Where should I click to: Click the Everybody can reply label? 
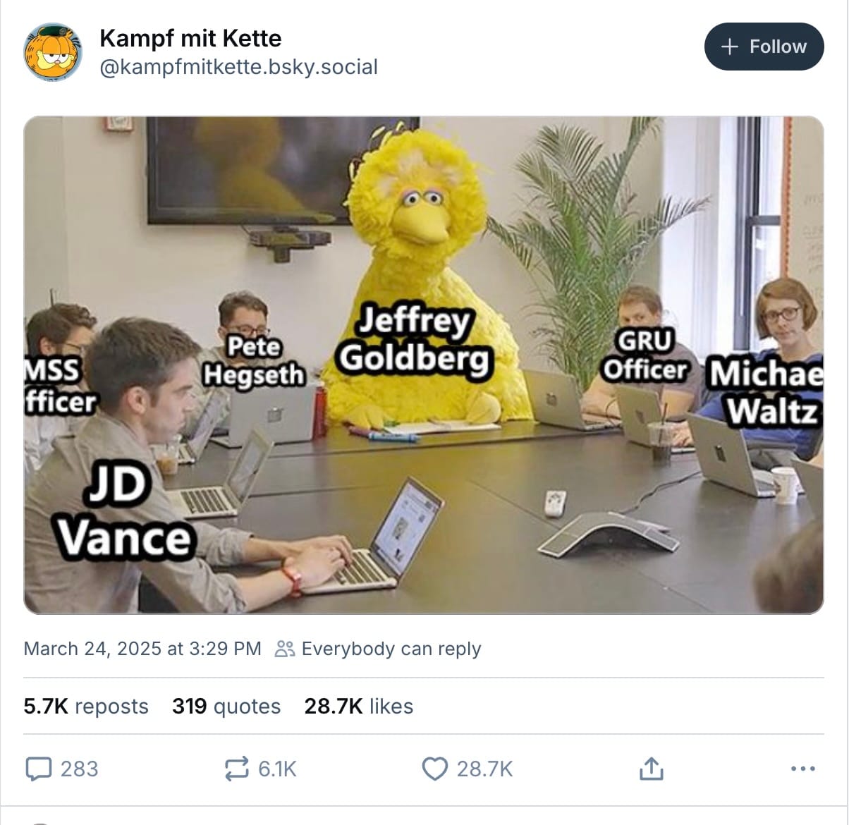point(391,649)
